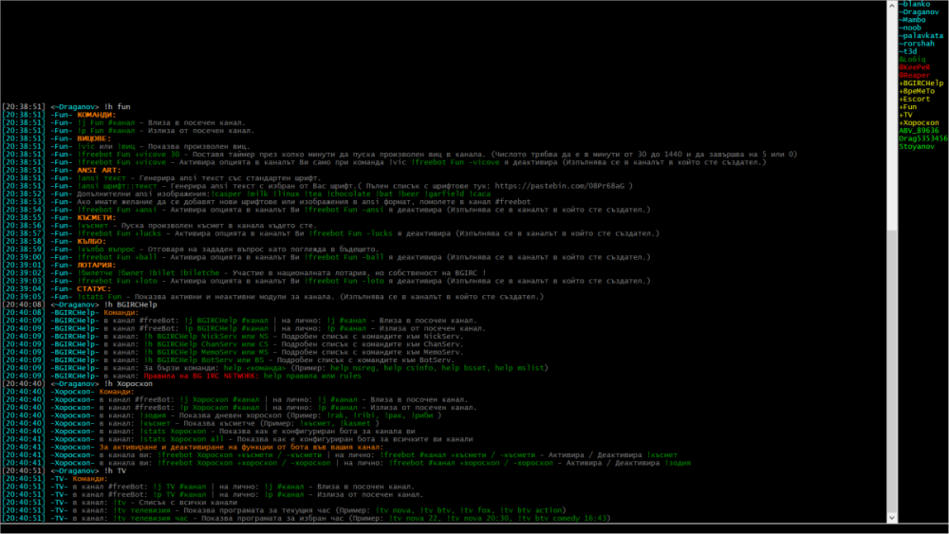The image size is (949, 534).
Task: Click ~Draganov in the user list
Action: [x=917, y=12]
